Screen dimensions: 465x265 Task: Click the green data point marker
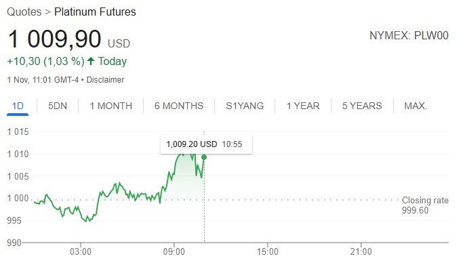[x=204, y=157]
